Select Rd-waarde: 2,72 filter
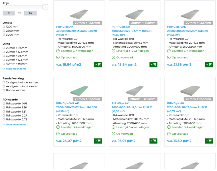This screenshot has height=171, width=217. coord(4,120)
